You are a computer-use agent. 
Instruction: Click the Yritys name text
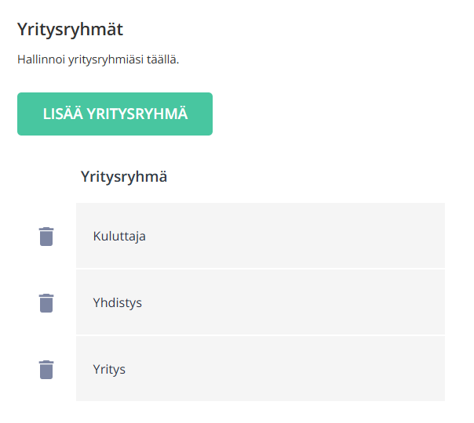click(x=109, y=370)
